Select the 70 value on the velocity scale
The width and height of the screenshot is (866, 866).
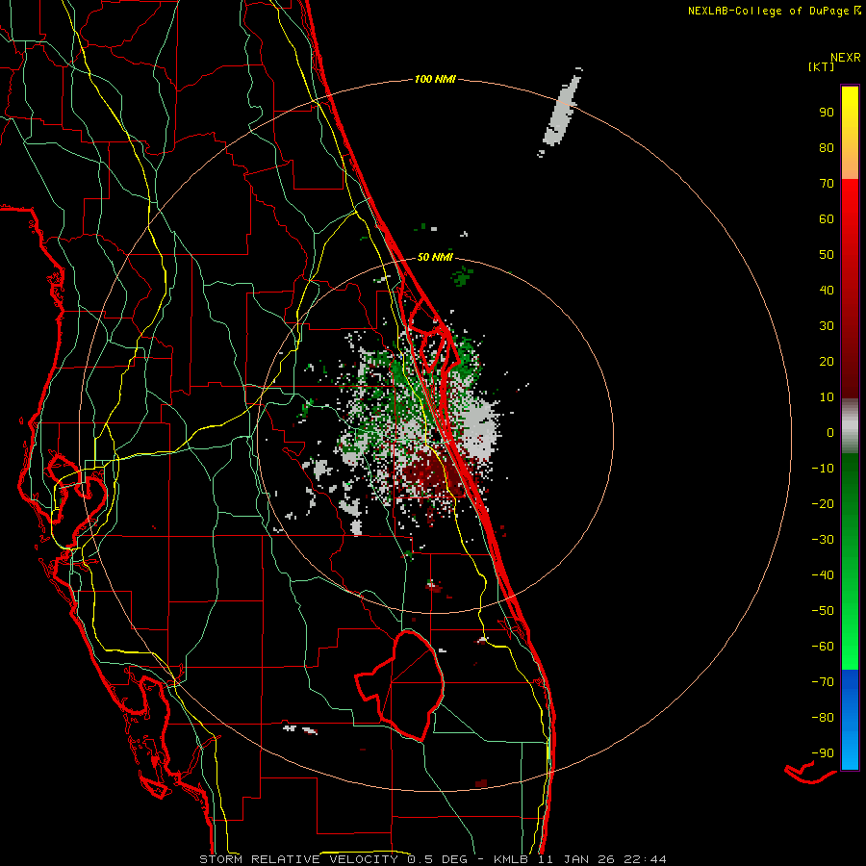pyautogui.click(x=827, y=184)
